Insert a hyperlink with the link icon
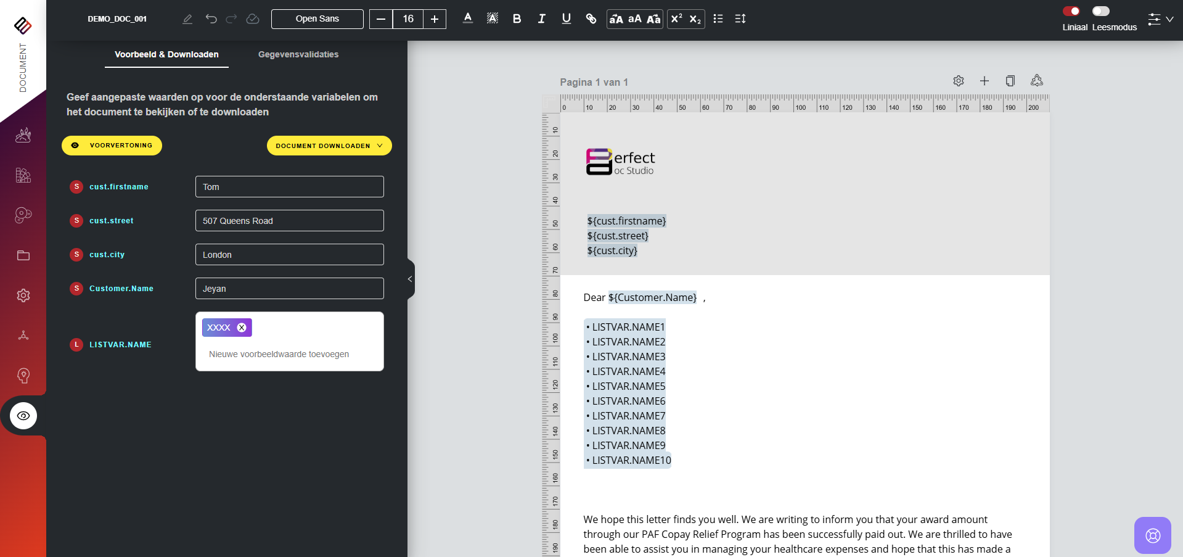Screen dimensions: 1183x557 [591, 19]
